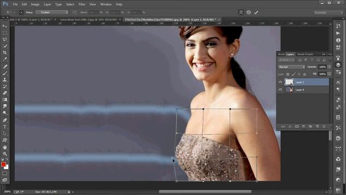
Task: Select the Move tool
Action: pos(5,26)
